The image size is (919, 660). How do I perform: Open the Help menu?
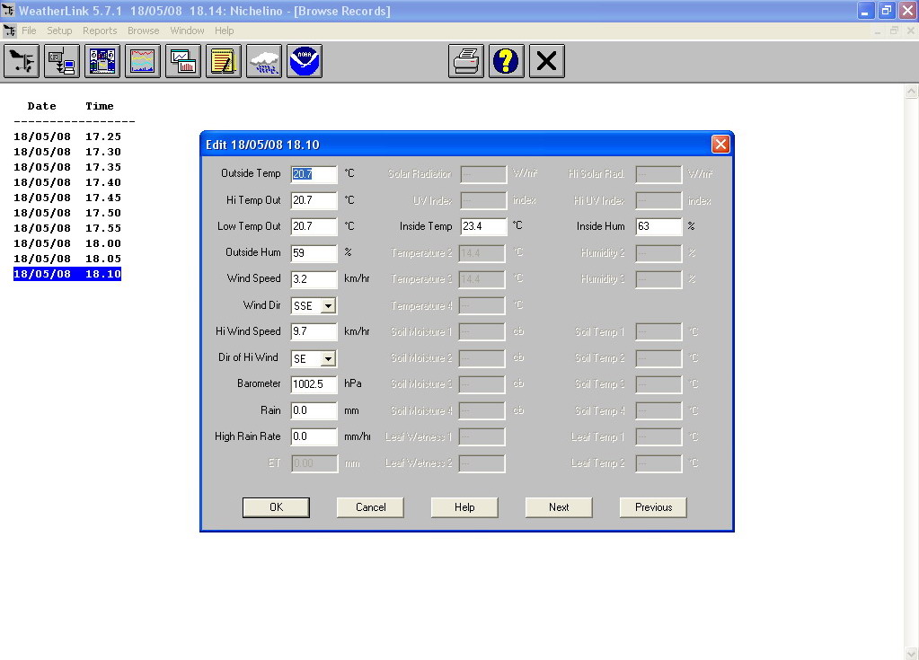pyautogui.click(x=224, y=31)
